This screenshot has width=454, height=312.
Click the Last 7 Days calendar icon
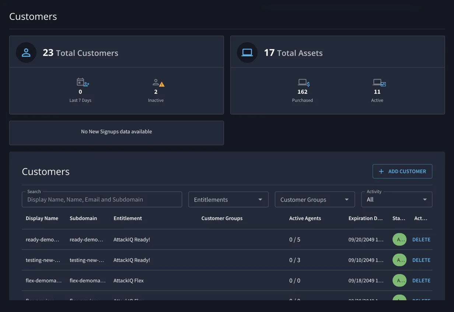click(x=83, y=82)
